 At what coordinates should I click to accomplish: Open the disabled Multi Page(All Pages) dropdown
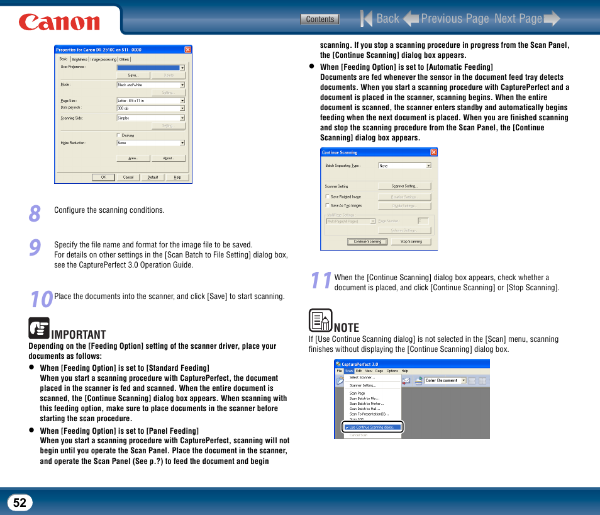click(x=350, y=221)
